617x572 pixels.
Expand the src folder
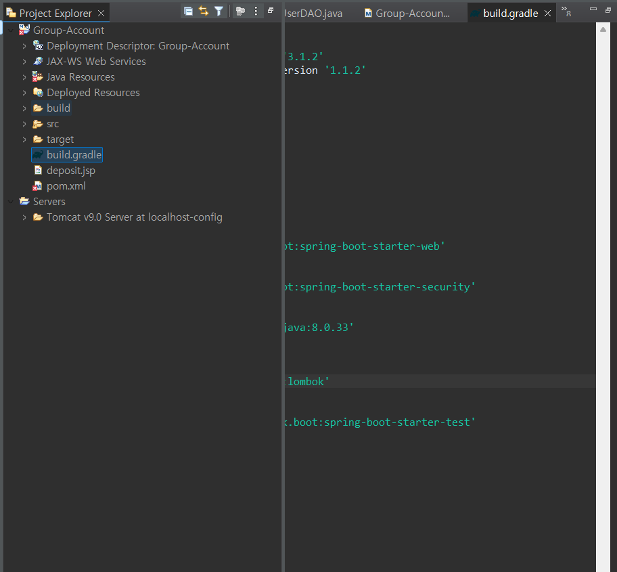tap(24, 124)
